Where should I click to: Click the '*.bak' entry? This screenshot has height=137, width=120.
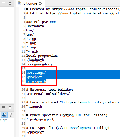(31, 43)
